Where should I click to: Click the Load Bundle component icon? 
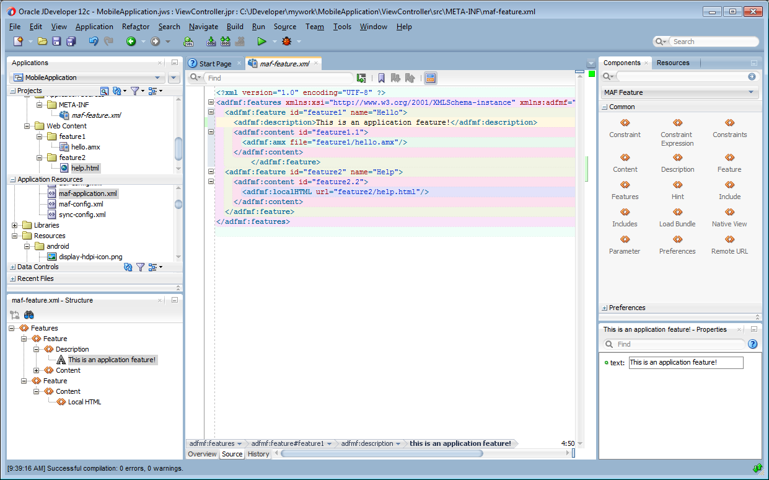pos(677,212)
